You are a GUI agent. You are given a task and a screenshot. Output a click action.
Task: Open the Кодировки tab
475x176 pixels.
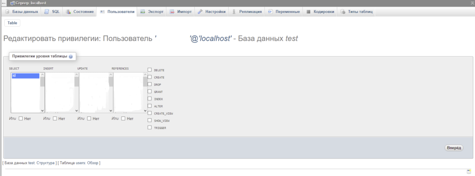click(320, 12)
